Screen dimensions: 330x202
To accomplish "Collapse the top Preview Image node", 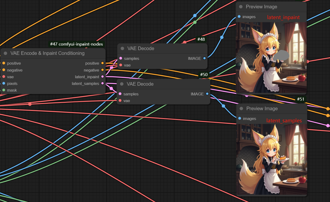I will (241, 7).
